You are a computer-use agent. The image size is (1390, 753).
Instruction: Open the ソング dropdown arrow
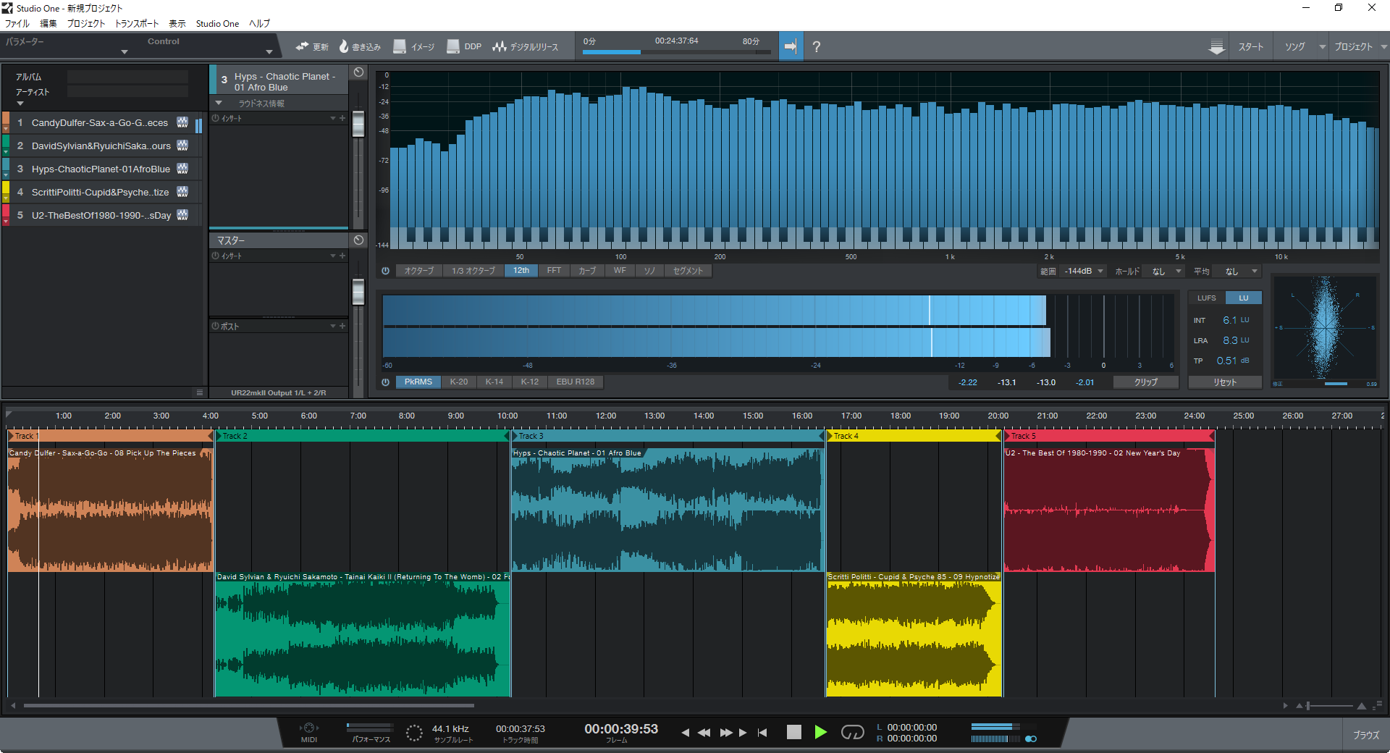tap(1322, 46)
